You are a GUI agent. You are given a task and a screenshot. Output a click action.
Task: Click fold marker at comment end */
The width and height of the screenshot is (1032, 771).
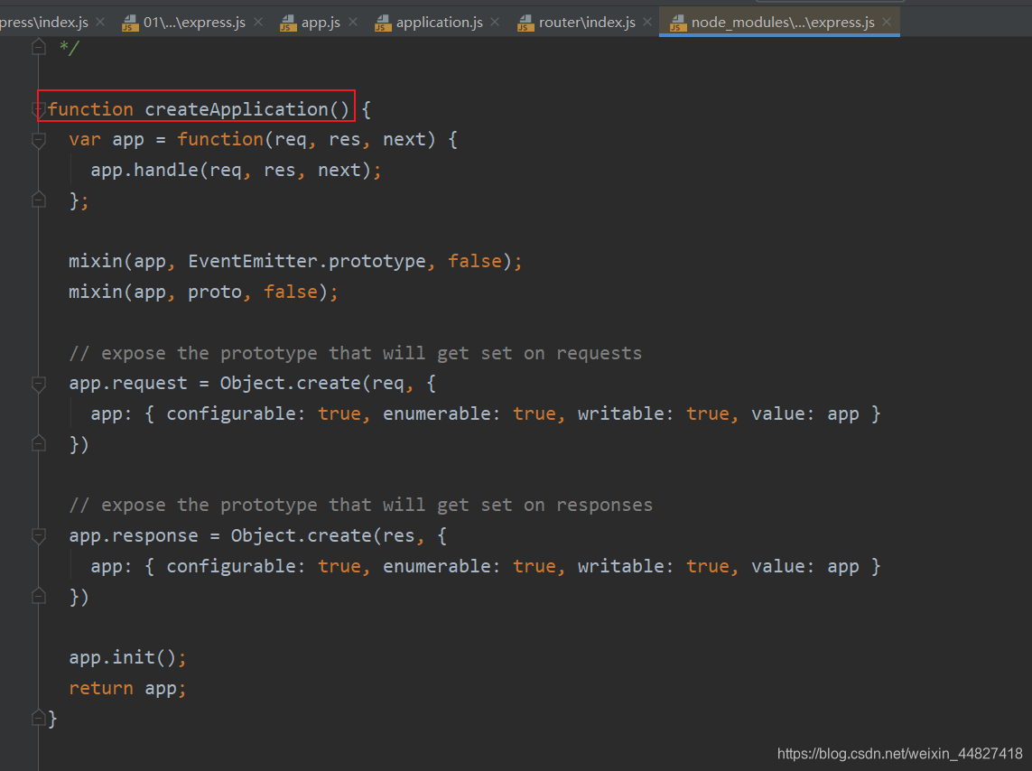pos(39,47)
